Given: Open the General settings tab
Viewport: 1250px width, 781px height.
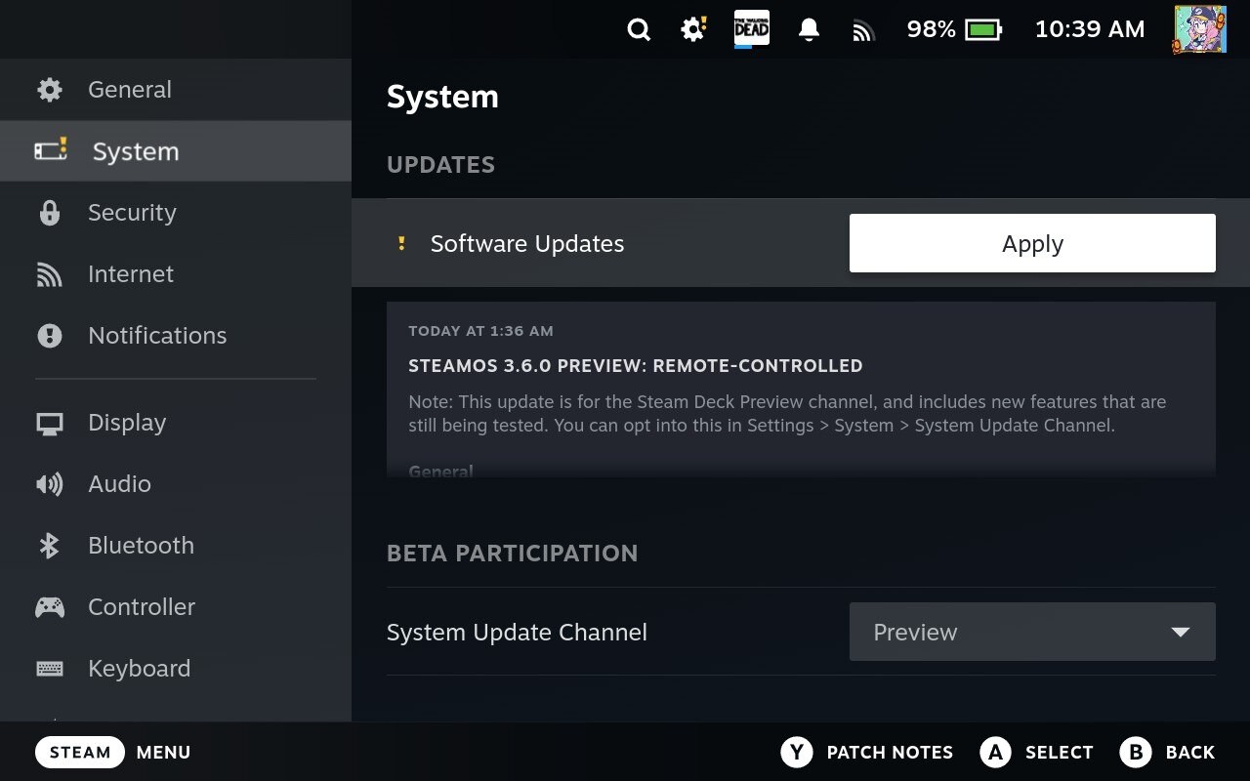Looking at the screenshot, I should [x=129, y=90].
